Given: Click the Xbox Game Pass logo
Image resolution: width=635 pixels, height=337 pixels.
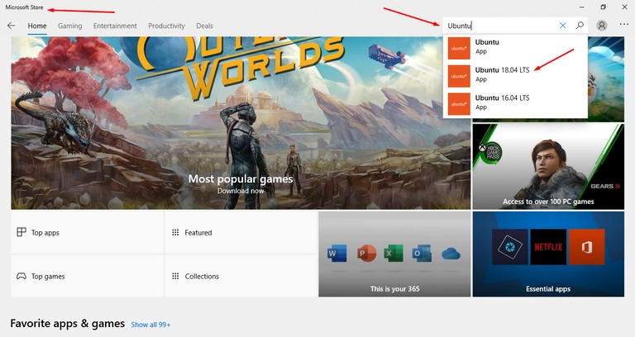Looking at the screenshot, I should [489, 153].
